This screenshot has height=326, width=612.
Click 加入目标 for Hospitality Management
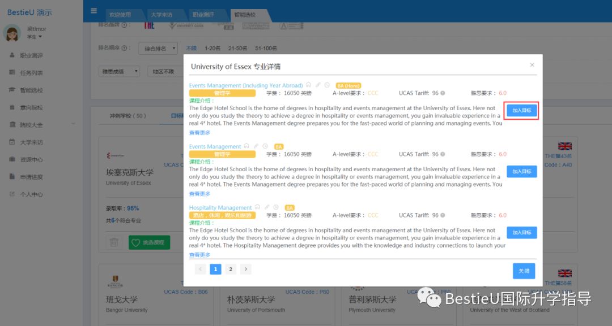[x=521, y=233]
